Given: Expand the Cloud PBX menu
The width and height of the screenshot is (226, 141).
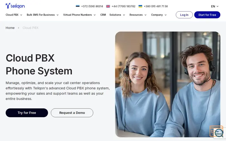Looking at the screenshot, I should coord(14,15).
